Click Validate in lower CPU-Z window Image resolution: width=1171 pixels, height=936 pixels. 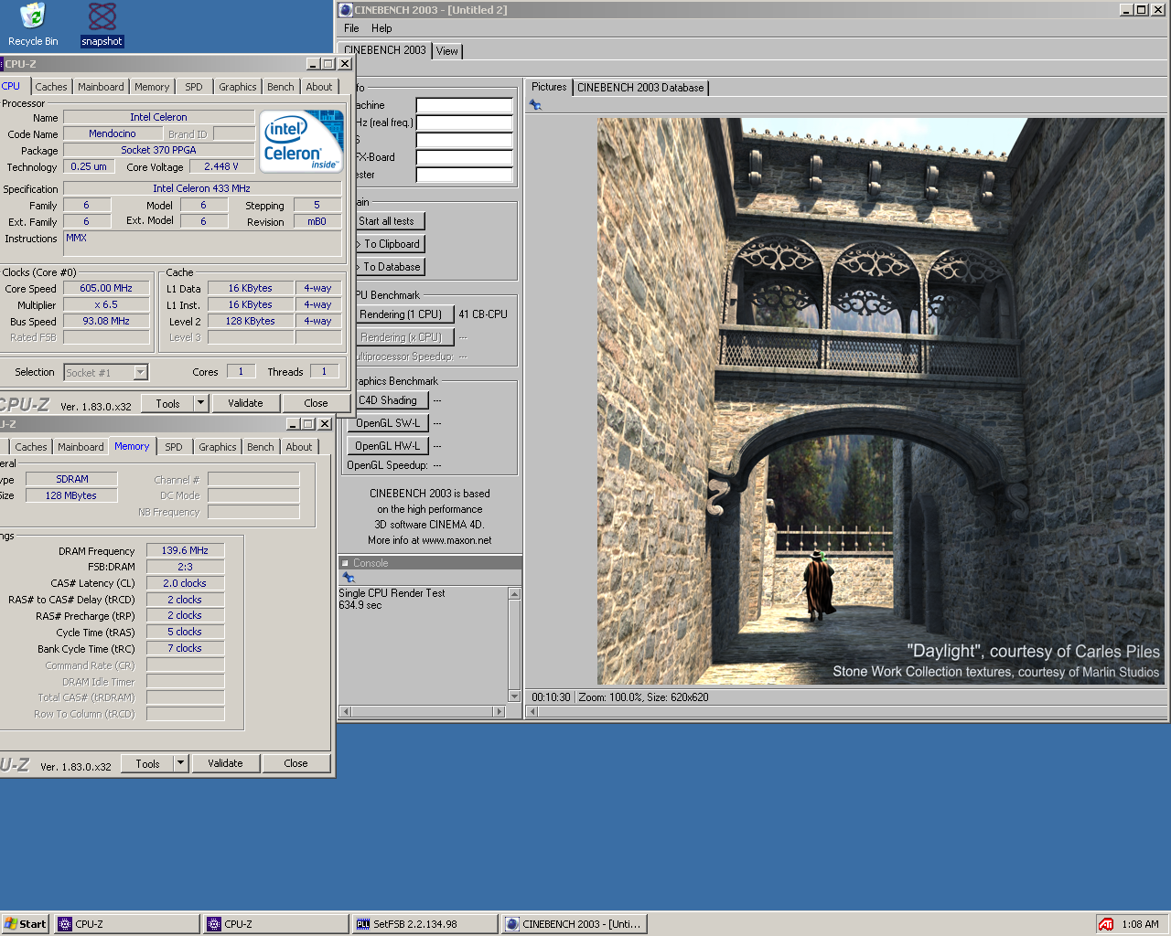[x=225, y=763]
